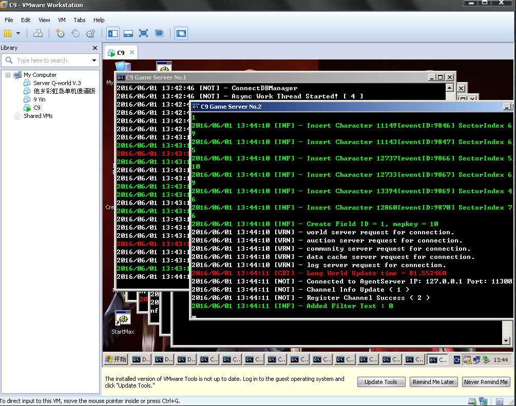The image size is (516, 406).
Task: Click scroll down arrow of bottom console window
Action: (506, 341)
